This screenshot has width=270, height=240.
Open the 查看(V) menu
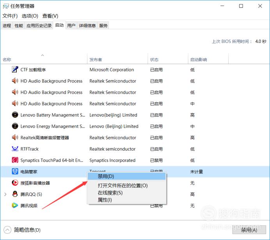click(50, 16)
